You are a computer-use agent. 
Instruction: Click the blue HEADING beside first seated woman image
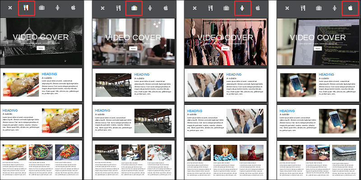point(234,74)
